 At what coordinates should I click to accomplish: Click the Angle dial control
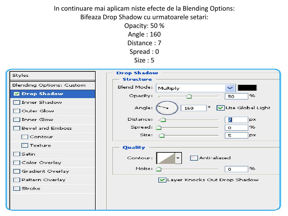pyautogui.click(x=167, y=108)
